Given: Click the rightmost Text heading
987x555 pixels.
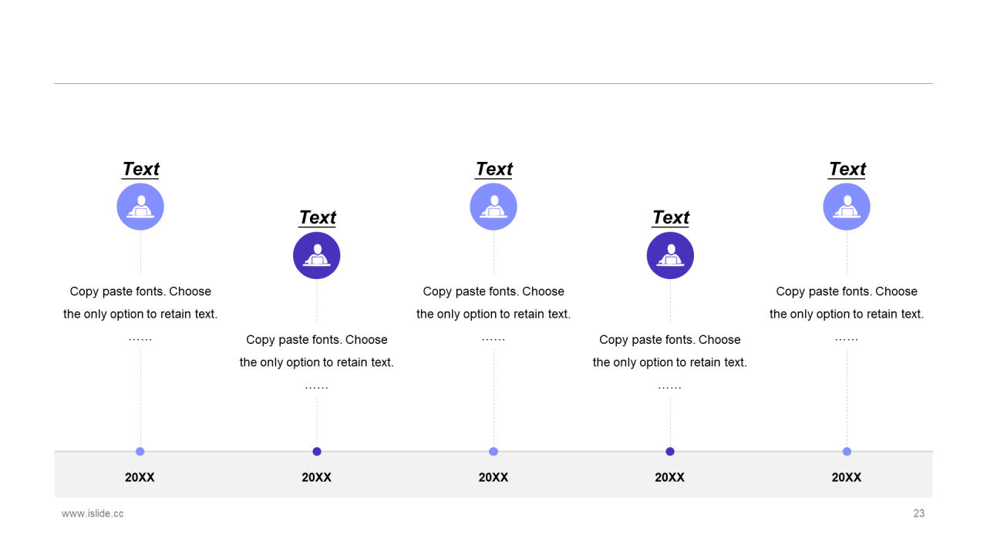Looking at the screenshot, I should (x=847, y=169).
